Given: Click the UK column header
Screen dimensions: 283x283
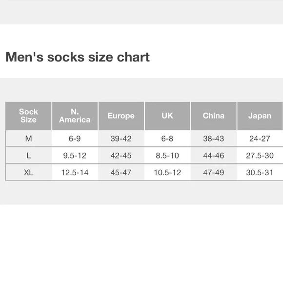Looking at the screenshot, I should pyautogui.click(x=167, y=116).
